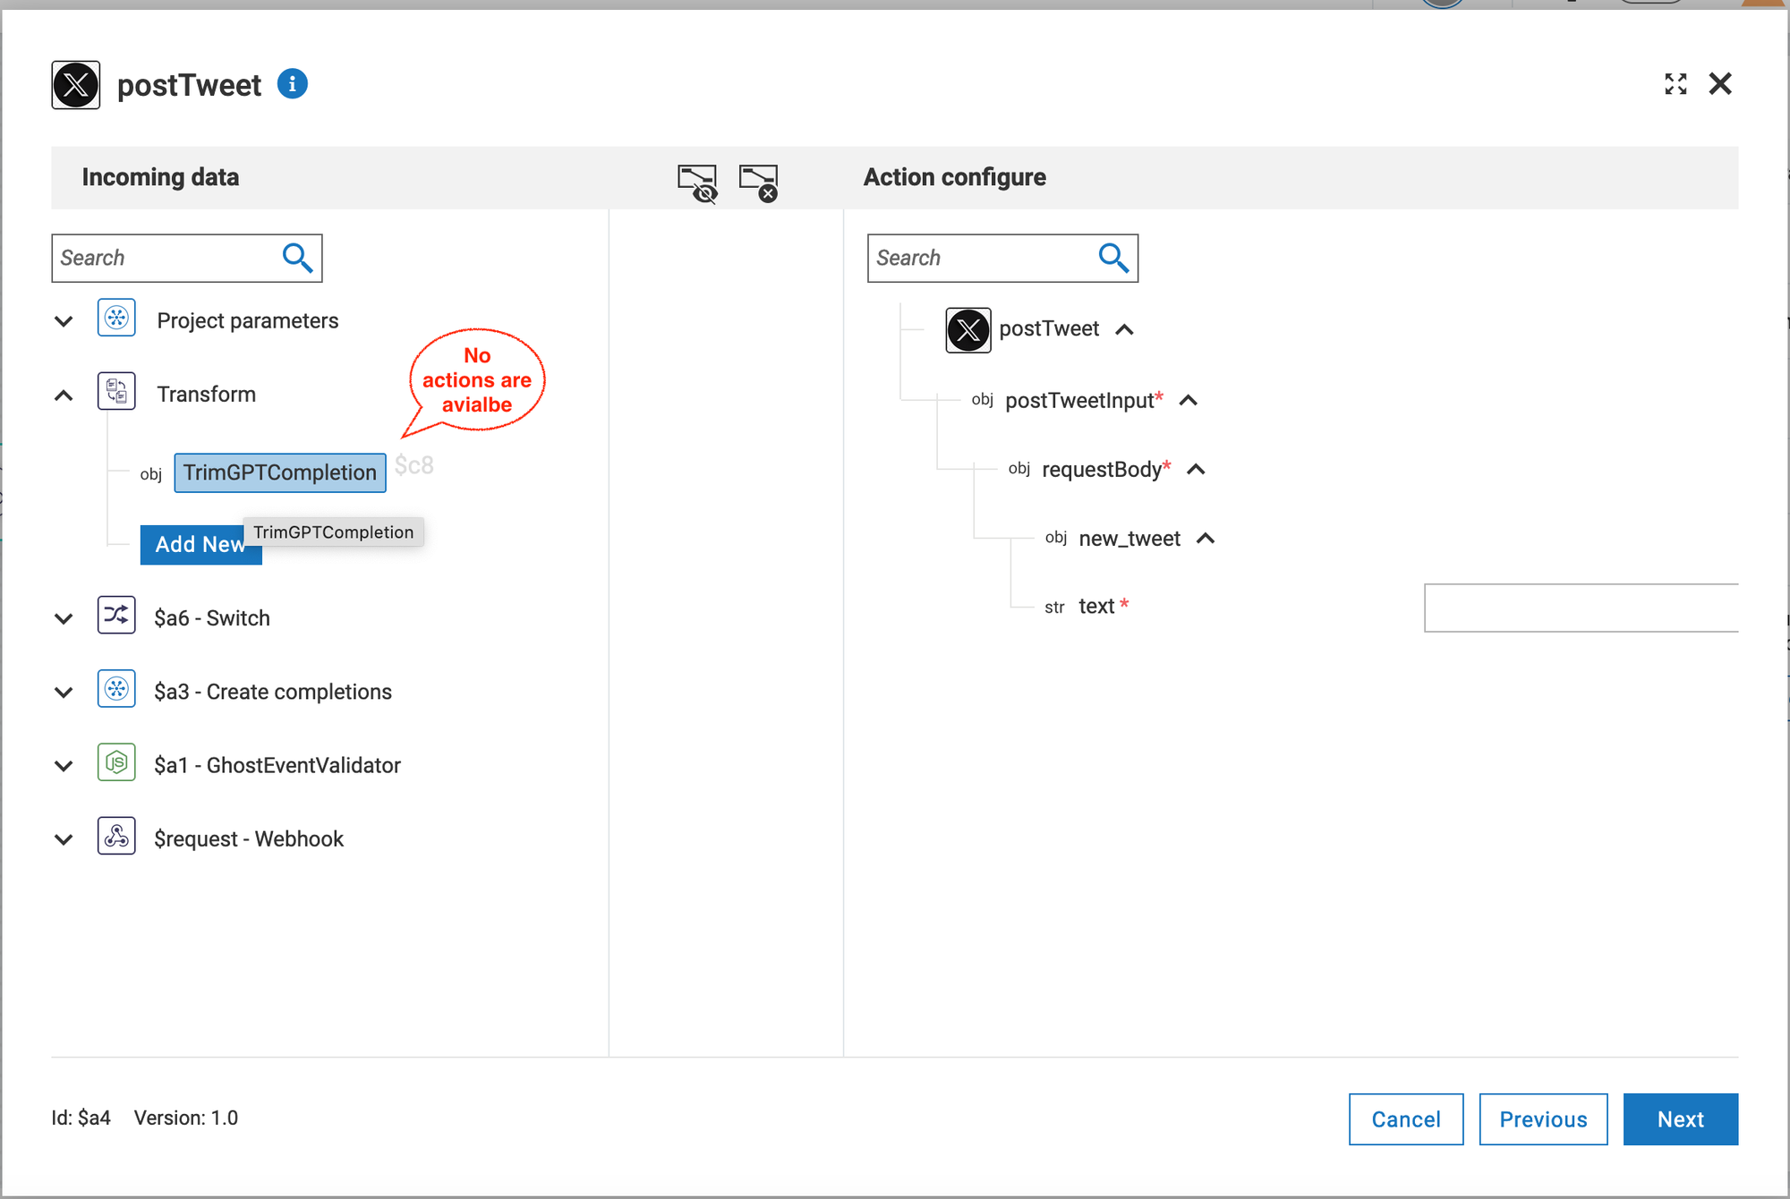Screen dimensions: 1790x1199
Task: Click the GhostEventValidator JS icon
Action: [x=116, y=763]
